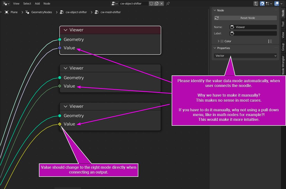Unlink the cw-object-shifter node tree with X
Viewport: 286px width, 189px height.
tap(162, 4)
